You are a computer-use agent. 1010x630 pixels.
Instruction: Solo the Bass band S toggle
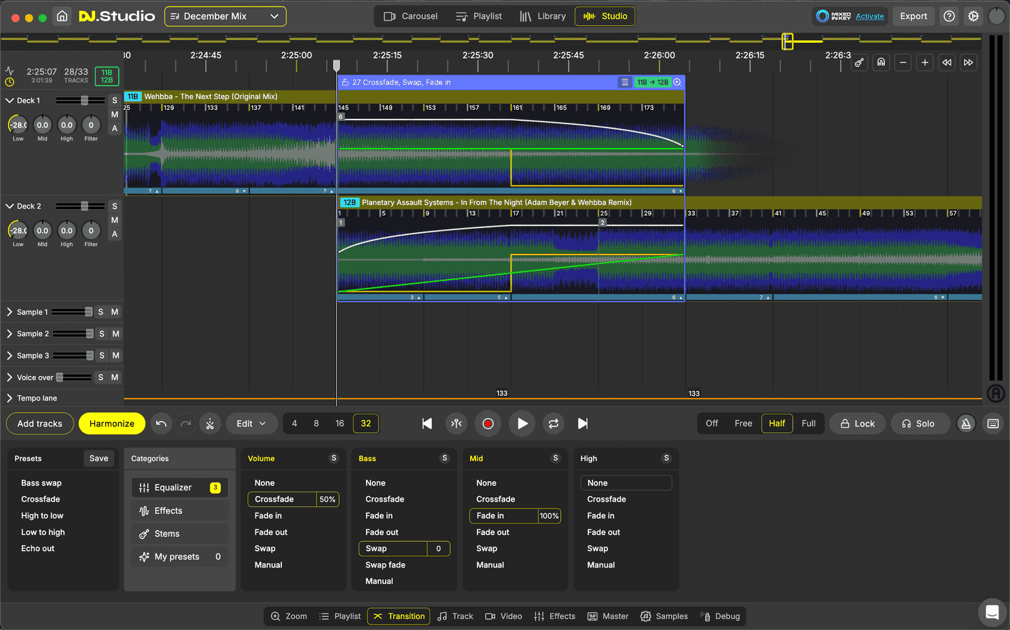(445, 458)
